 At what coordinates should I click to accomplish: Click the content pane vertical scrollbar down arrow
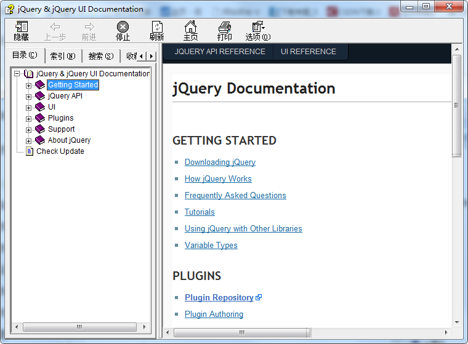(457, 322)
